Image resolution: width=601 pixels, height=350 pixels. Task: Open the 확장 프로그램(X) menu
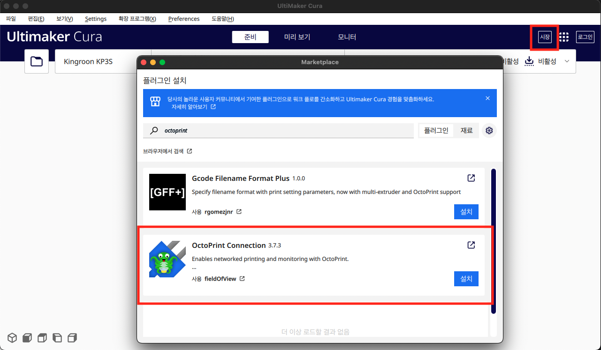coord(137,19)
